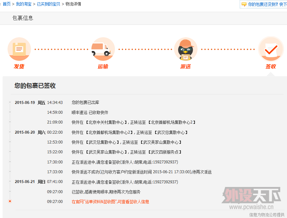Click the 已签收 感谢使用顺丰 entry

[x=106, y=192]
